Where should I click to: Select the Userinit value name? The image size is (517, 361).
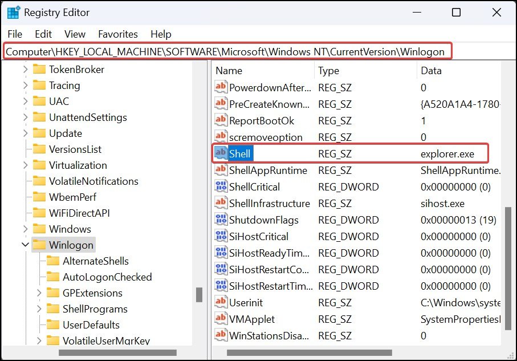(246, 303)
